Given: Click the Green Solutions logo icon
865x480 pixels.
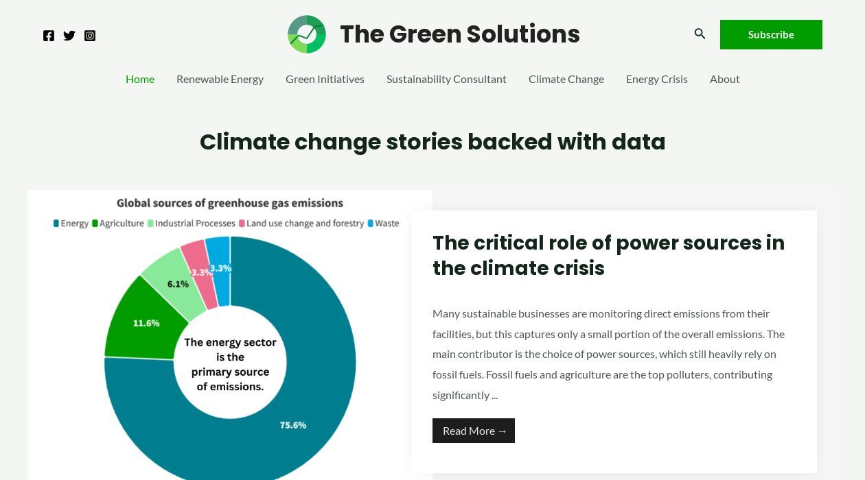Looking at the screenshot, I should [307, 34].
